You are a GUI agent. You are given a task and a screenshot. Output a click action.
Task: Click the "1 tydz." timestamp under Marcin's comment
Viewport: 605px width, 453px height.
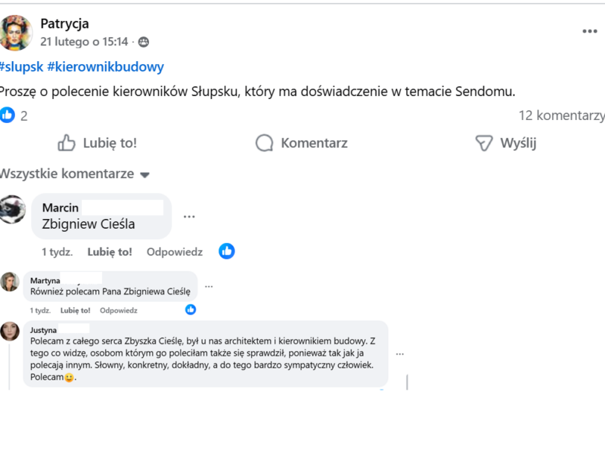pos(57,251)
